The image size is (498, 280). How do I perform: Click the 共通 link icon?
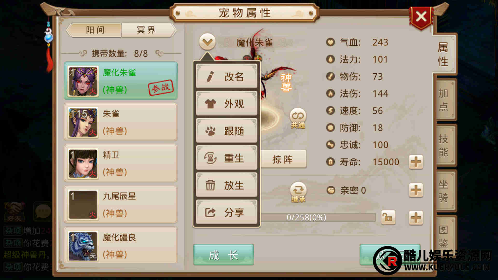[x=298, y=118]
